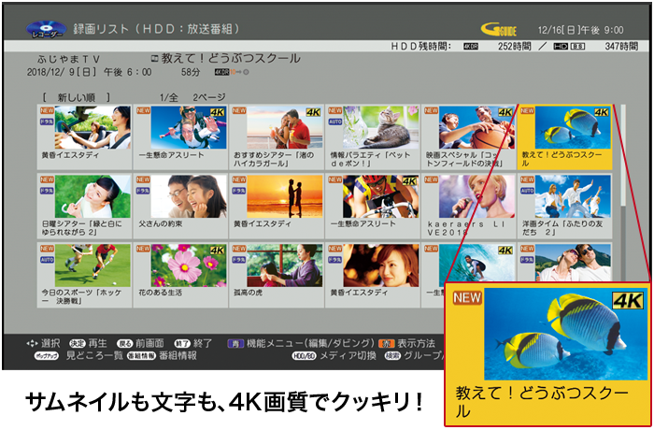Click the 再生 label
This screenshot has height=430, width=654.
[97, 343]
